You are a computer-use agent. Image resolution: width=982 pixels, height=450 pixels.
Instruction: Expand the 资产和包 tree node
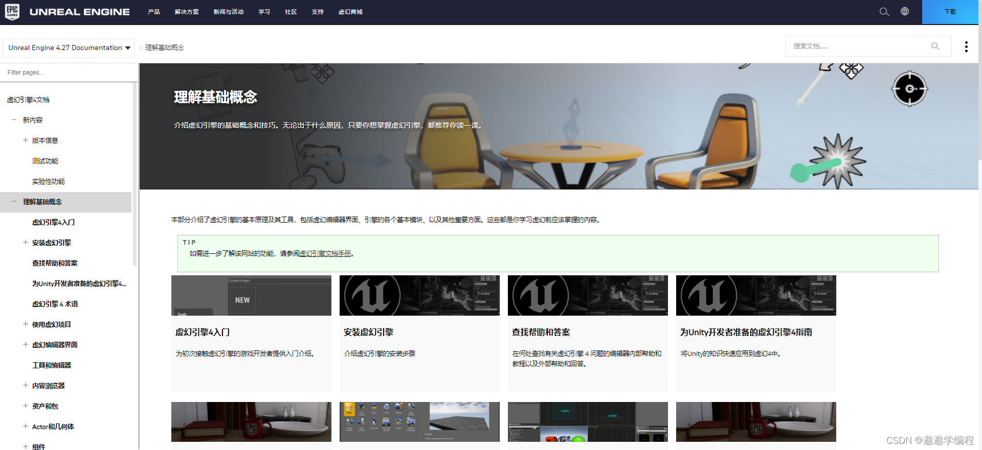(25, 406)
